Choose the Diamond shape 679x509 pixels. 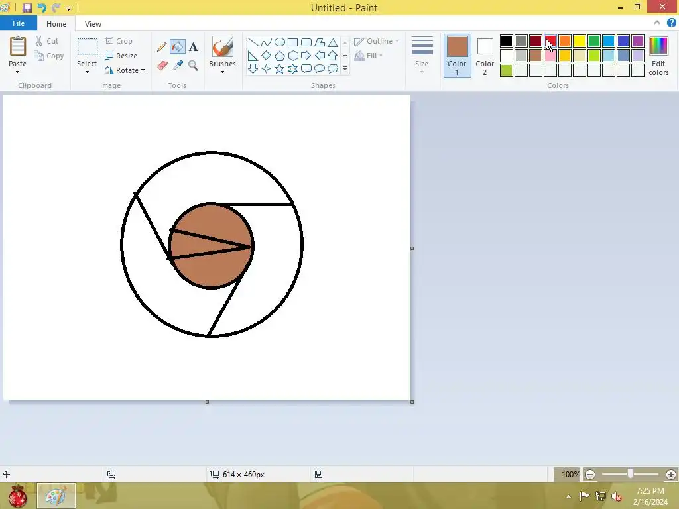267,56
